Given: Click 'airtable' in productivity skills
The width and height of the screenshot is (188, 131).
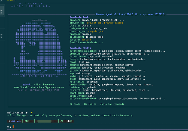Looking at the screenshot, I should [x=93, y=85].
